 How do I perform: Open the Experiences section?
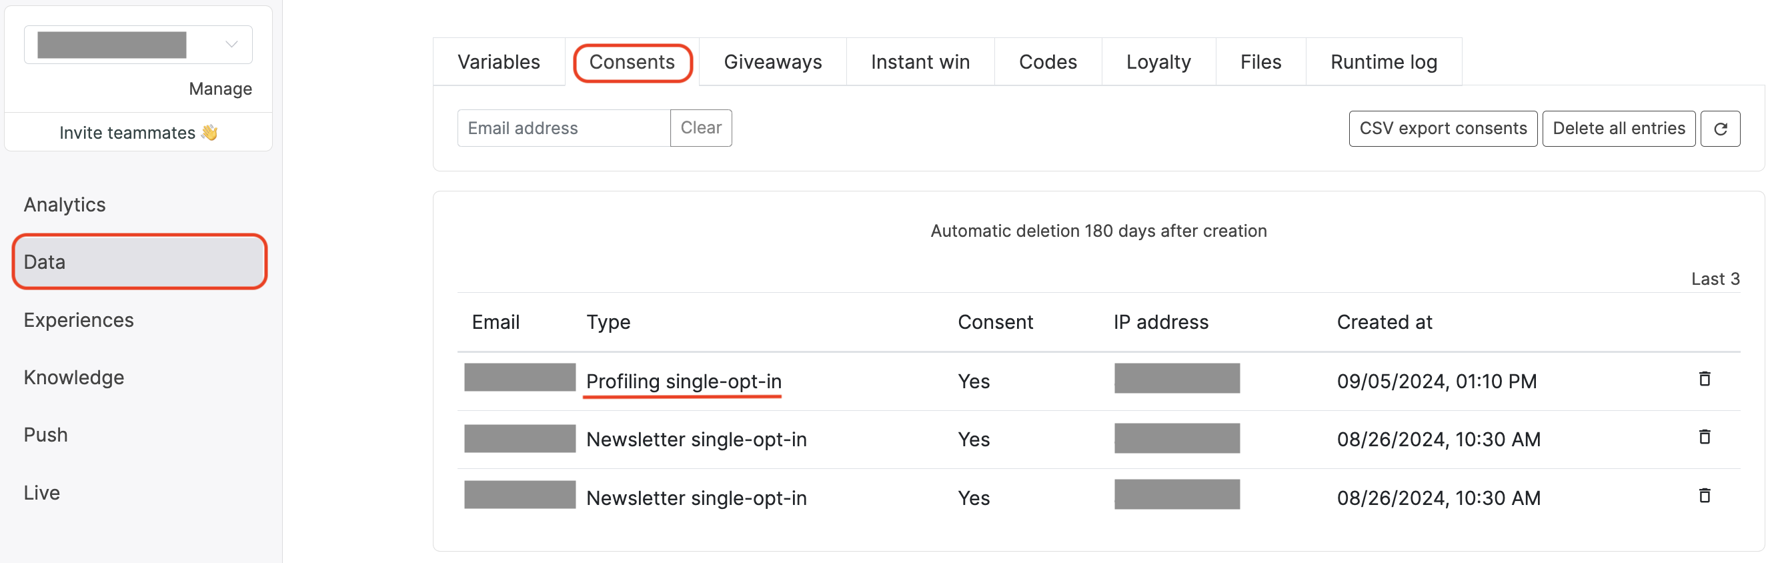(79, 320)
